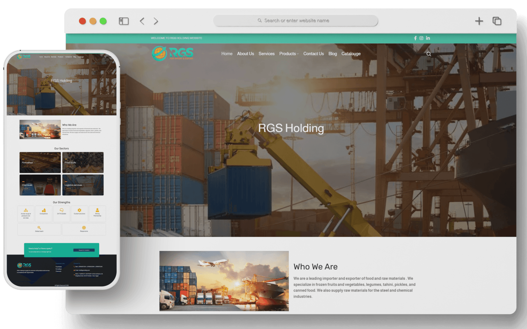Open the Facebook icon in the top bar
Viewport: 527px width, 329px height.
tap(415, 38)
